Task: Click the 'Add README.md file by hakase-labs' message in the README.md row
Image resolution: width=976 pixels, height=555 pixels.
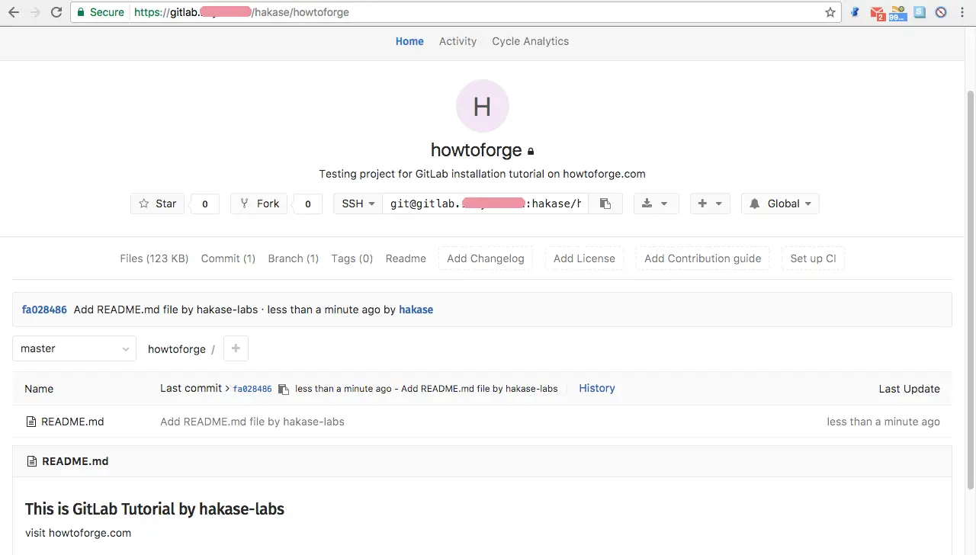Action: [252, 422]
